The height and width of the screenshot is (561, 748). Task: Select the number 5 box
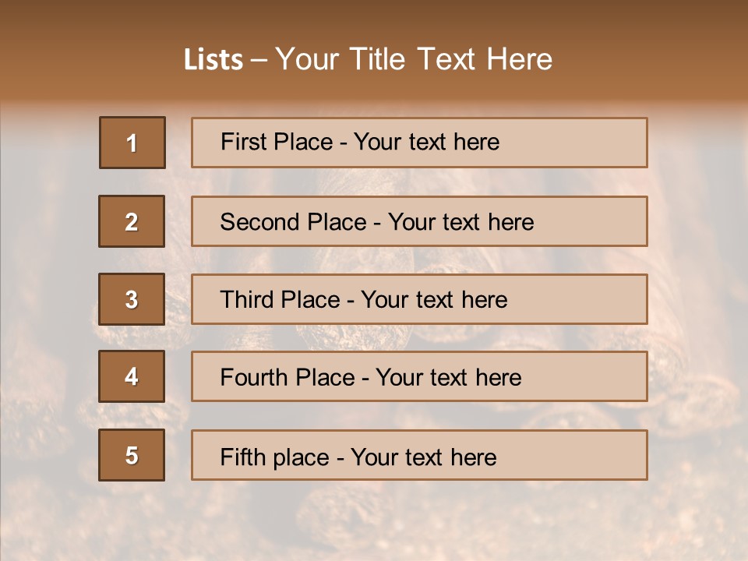pyautogui.click(x=132, y=455)
